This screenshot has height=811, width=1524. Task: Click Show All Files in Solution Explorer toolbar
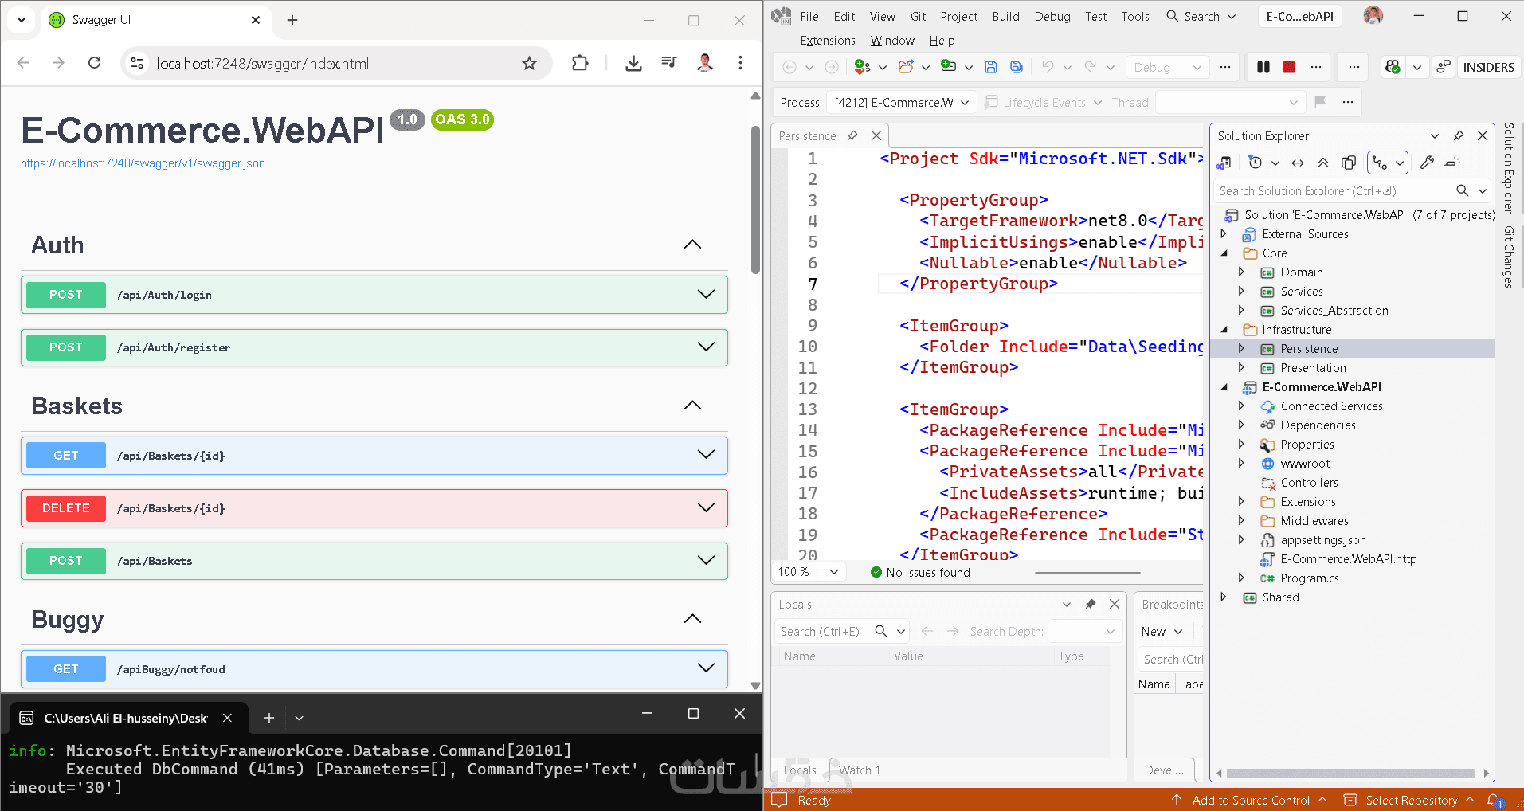(x=1349, y=163)
